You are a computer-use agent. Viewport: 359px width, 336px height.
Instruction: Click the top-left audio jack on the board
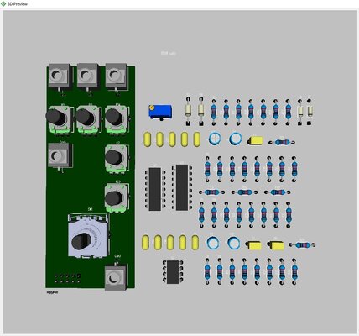click(x=60, y=76)
